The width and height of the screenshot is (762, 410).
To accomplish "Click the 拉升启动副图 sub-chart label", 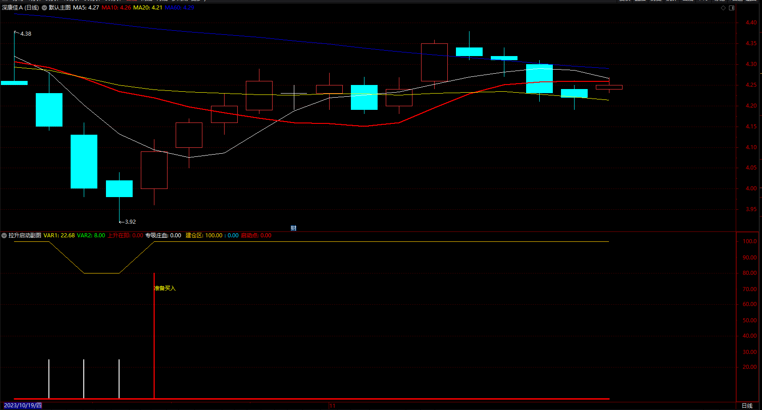I will pos(25,236).
